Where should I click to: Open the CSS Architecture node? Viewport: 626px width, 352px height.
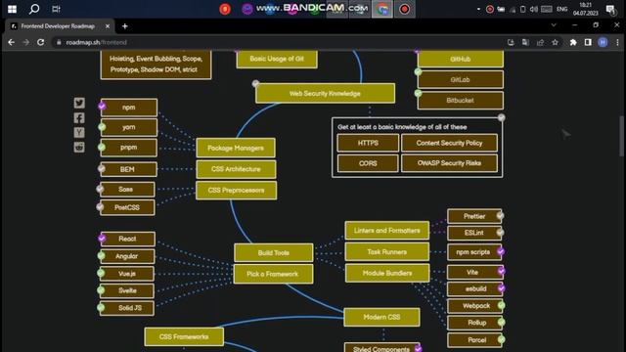click(236, 169)
